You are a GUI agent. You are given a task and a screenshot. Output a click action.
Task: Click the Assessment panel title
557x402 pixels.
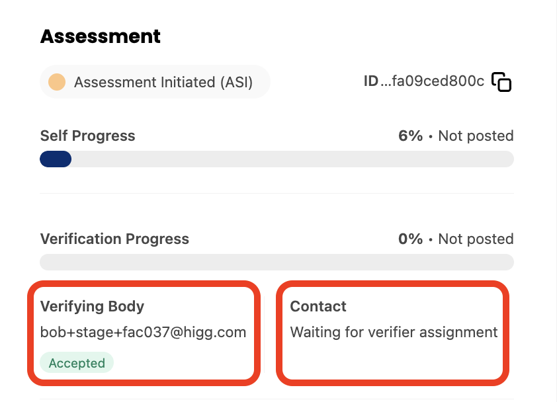[x=100, y=36]
